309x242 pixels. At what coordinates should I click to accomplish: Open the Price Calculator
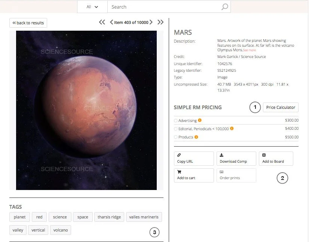click(281, 107)
